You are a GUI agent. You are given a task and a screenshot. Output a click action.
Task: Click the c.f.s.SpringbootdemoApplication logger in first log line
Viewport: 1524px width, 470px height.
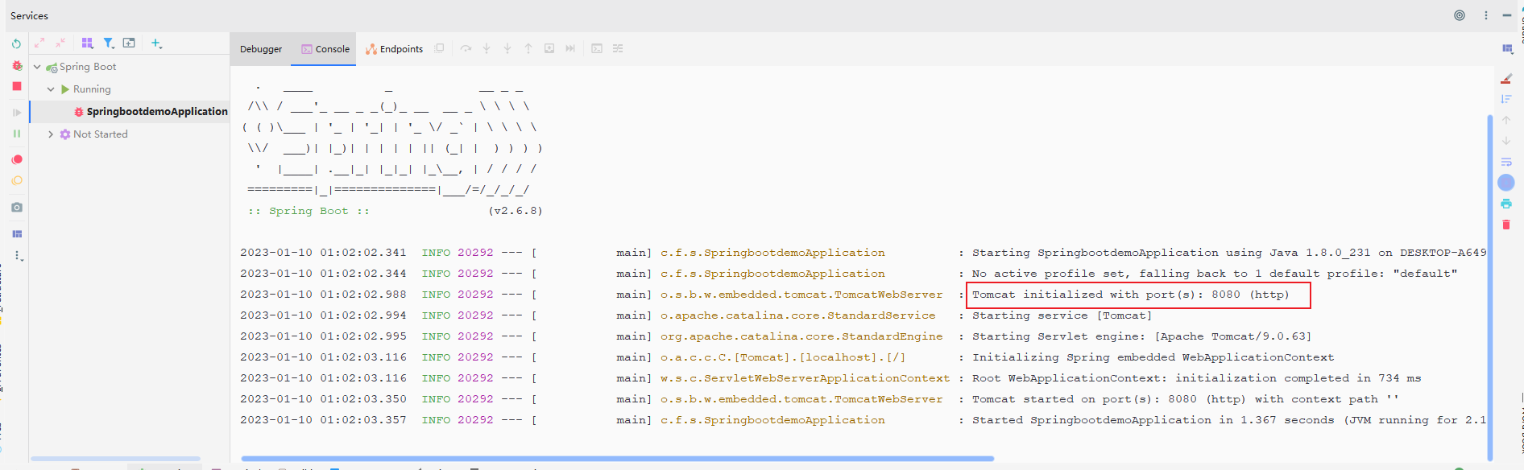pyautogui.click(x=772, y=253)
